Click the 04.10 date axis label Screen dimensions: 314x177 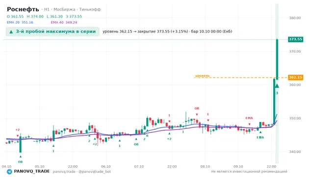pyautogui.click(x=6, y=166)
